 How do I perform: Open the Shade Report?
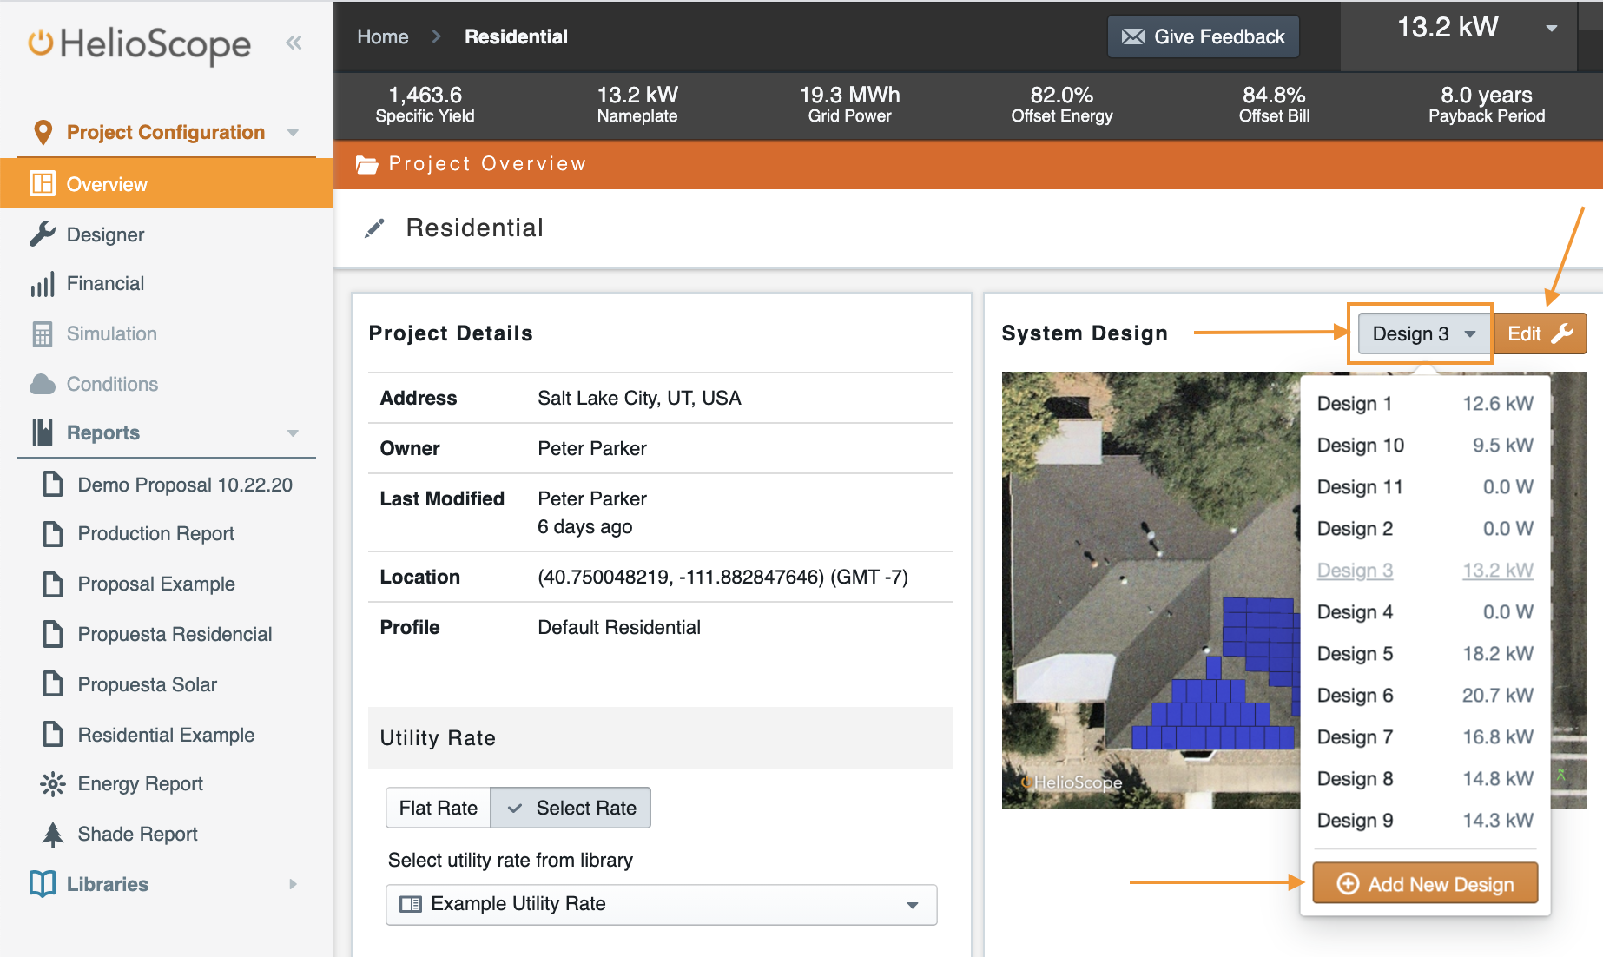138,835
